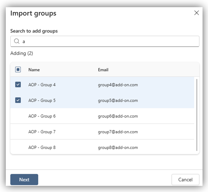Click the Adding (2) label
This screenshot has width=208, height=192.
click(x=22, y=53)
